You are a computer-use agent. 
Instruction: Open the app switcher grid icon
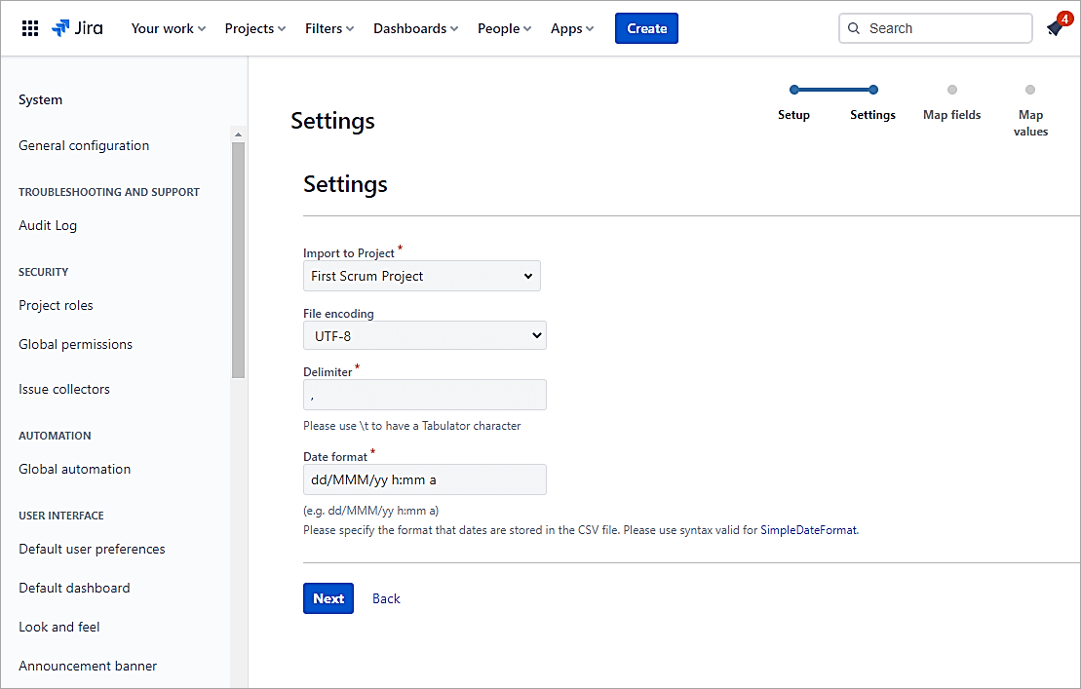[29, 28]
